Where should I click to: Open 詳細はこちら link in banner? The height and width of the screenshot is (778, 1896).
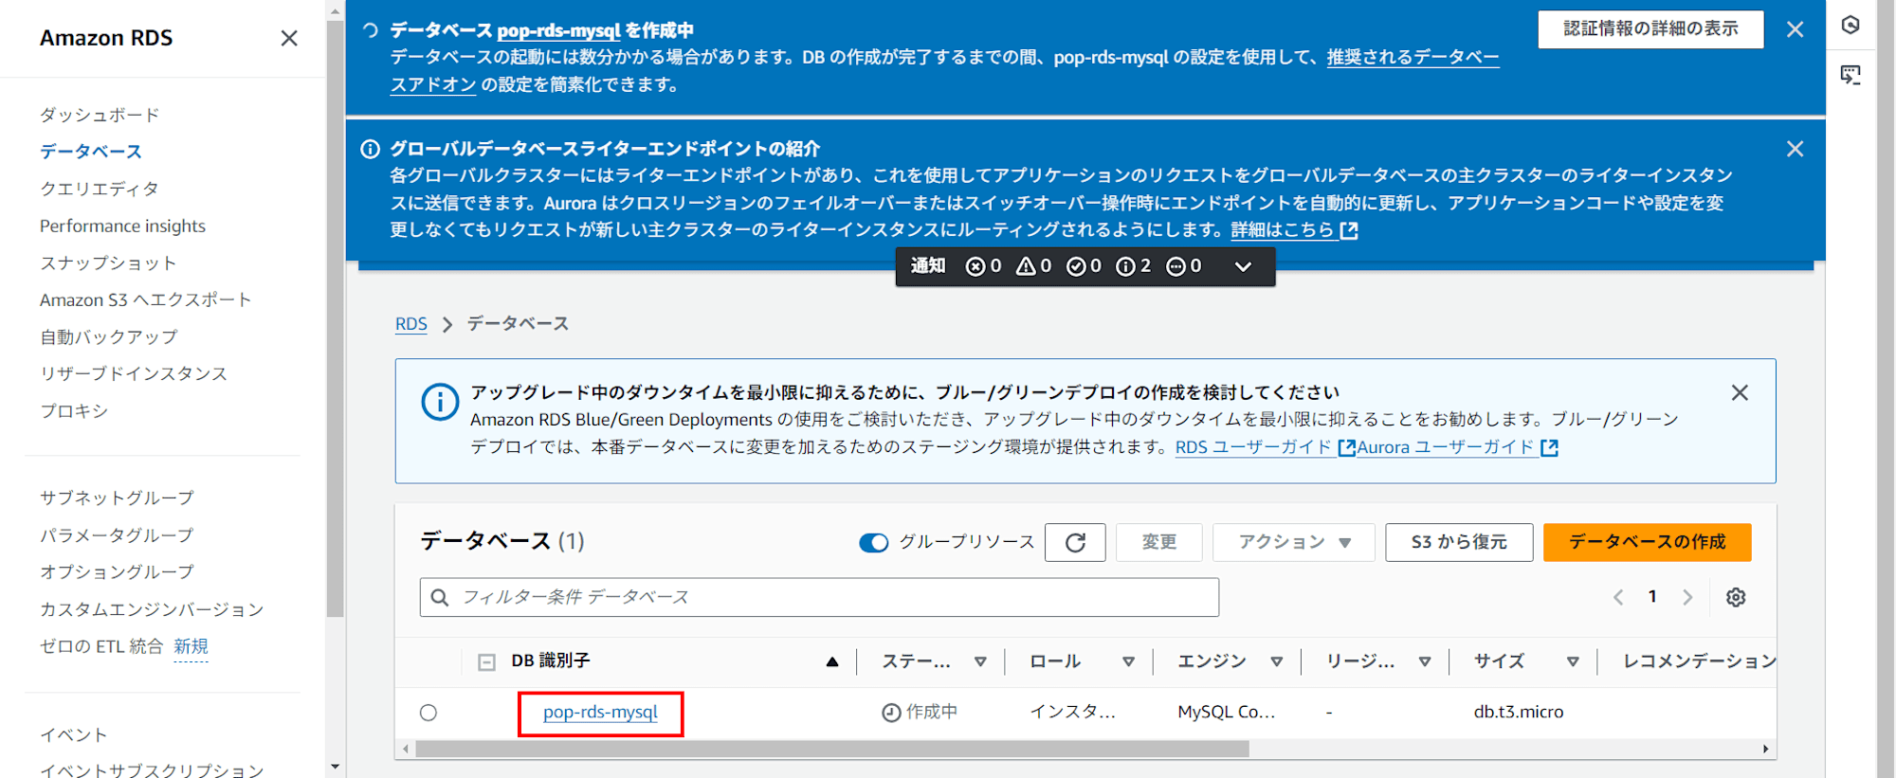click(1294, 230)
